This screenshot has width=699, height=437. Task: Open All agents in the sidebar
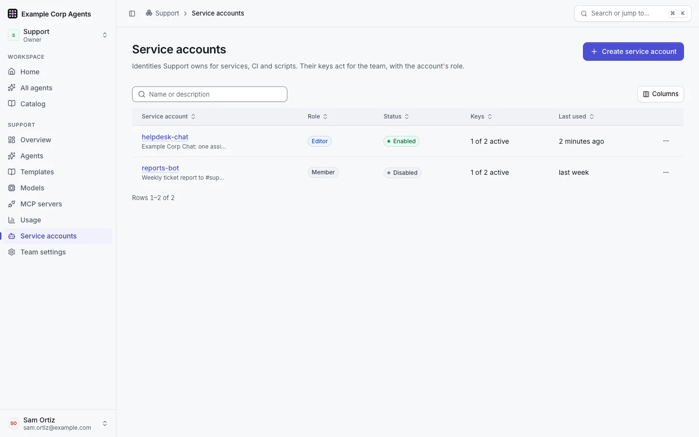58,88
